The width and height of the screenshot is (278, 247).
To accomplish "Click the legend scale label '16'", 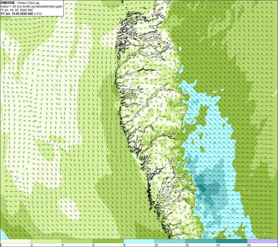I will (249, 245).
